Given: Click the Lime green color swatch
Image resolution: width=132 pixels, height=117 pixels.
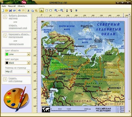Looking at the screenshot, I should 7,54.
